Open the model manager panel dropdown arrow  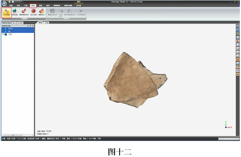28,26
